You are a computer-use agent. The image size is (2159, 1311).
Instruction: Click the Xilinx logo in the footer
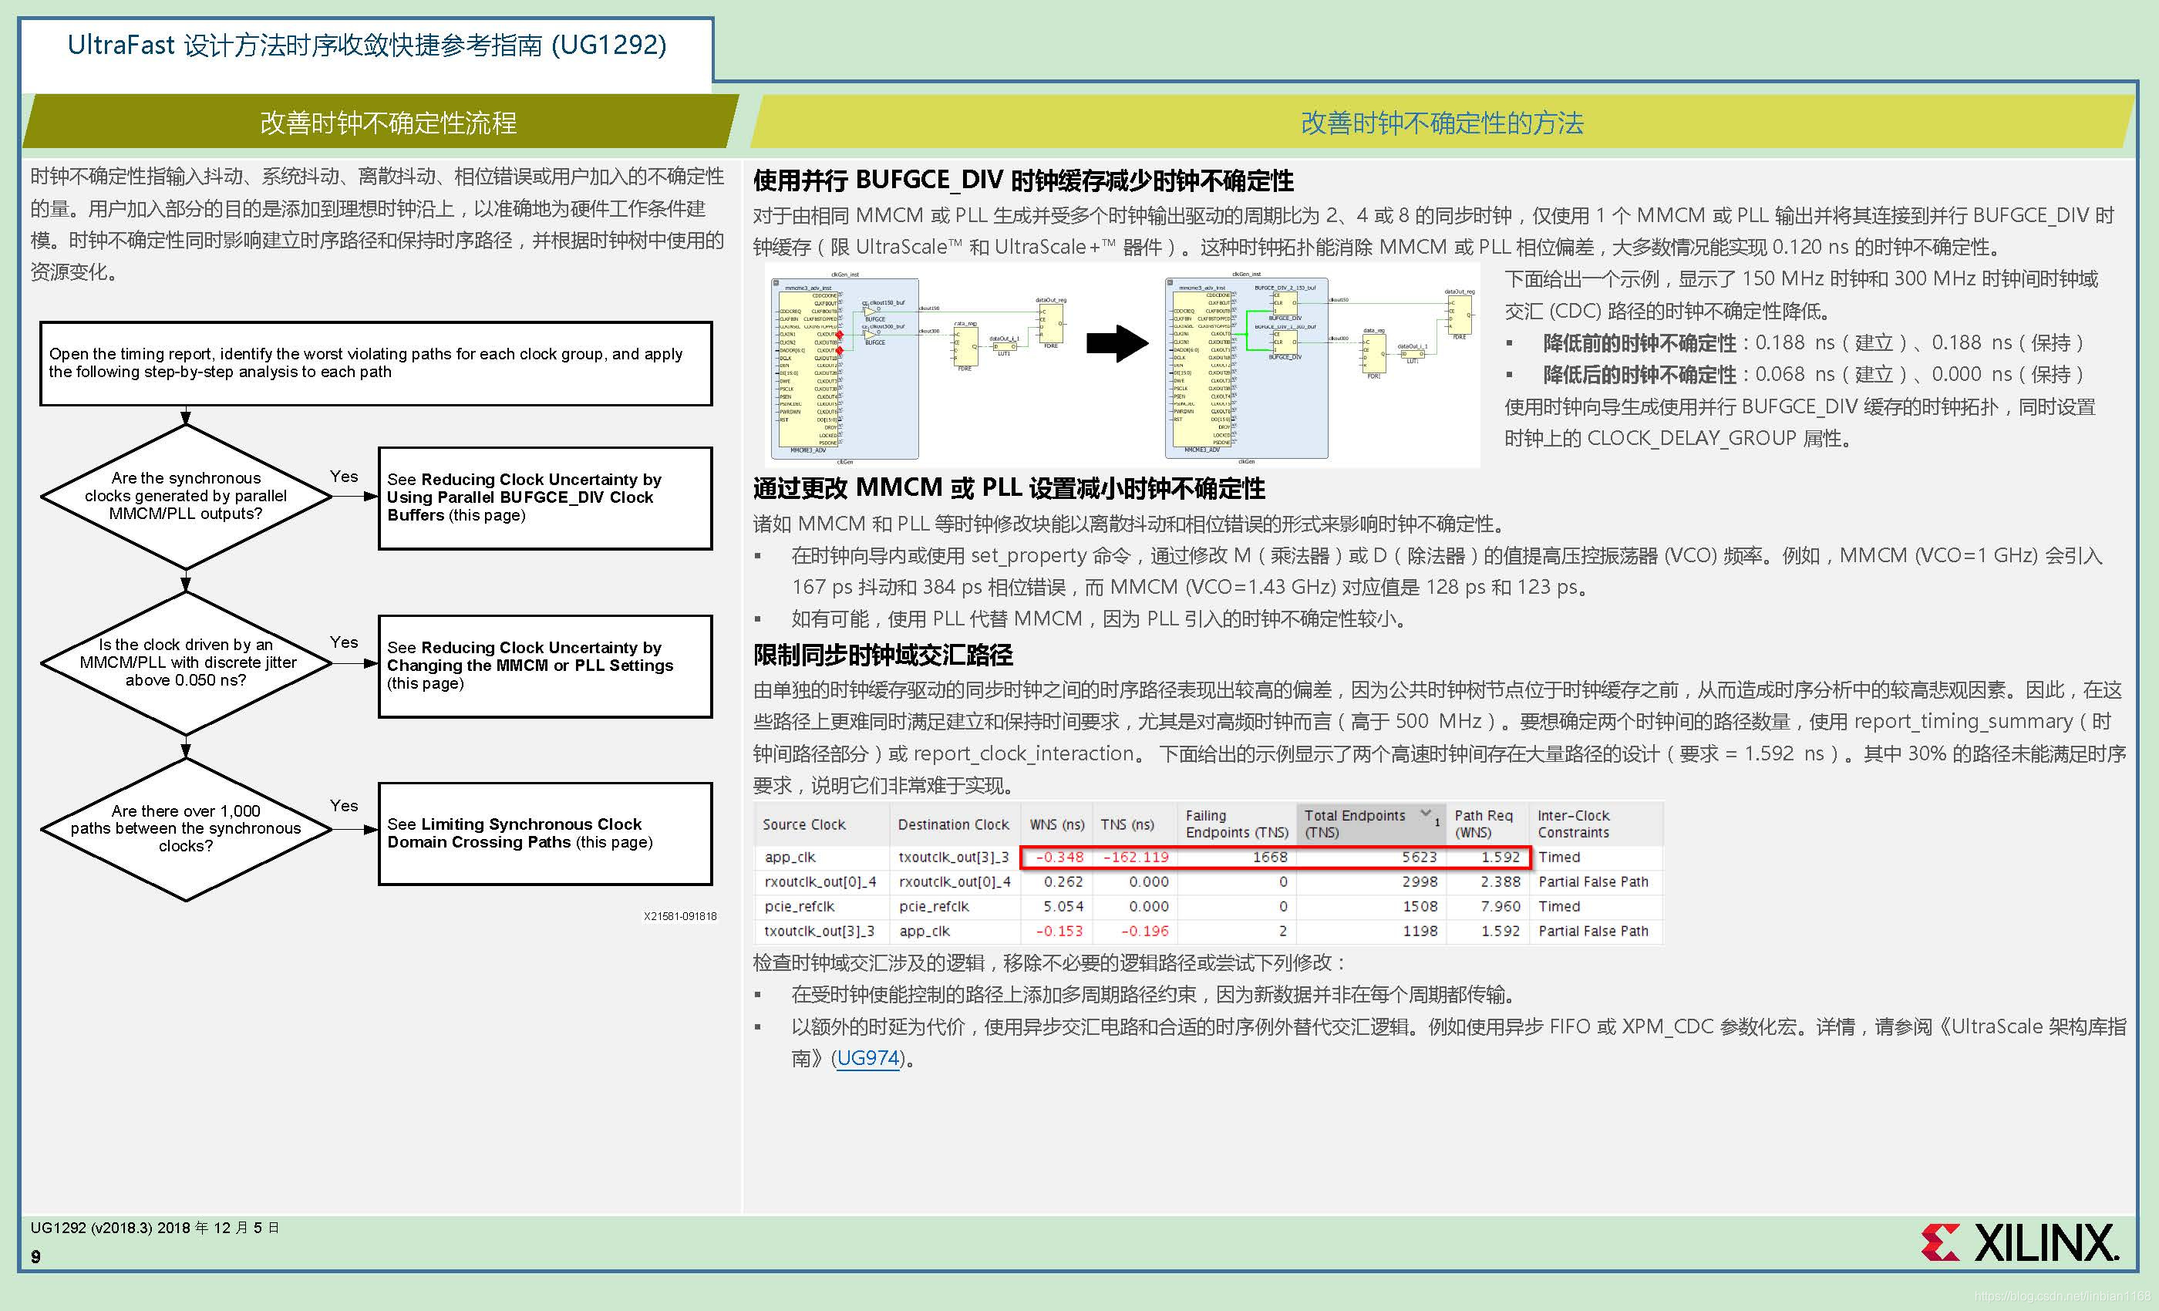[2020, 1243]
